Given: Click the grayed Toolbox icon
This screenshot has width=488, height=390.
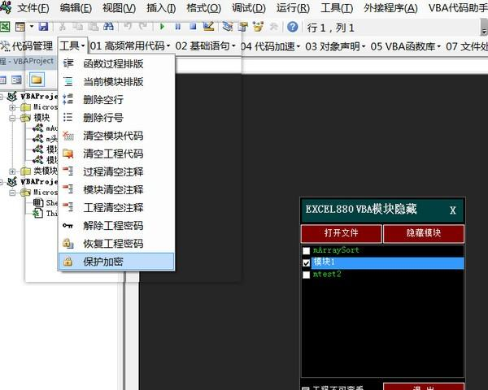Looking at the screenshot, I should (x=273, y=27).
